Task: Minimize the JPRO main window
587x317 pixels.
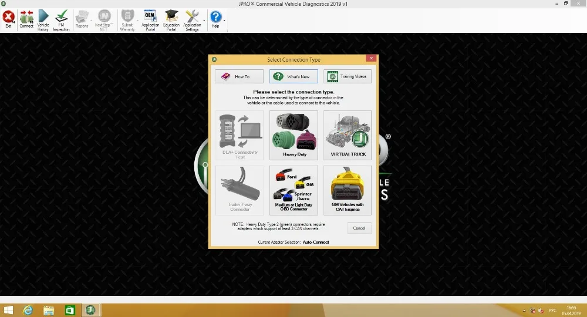Action: 556,4
